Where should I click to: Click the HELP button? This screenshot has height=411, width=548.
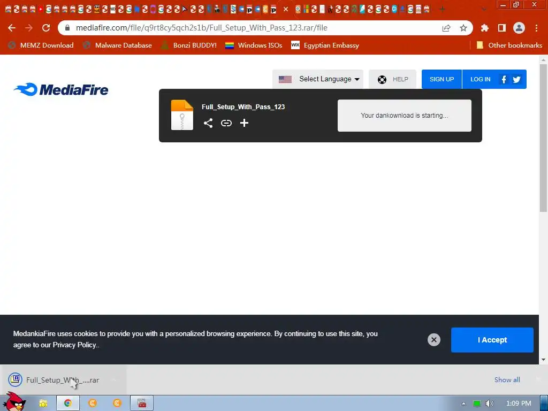(x=392, y=79)
